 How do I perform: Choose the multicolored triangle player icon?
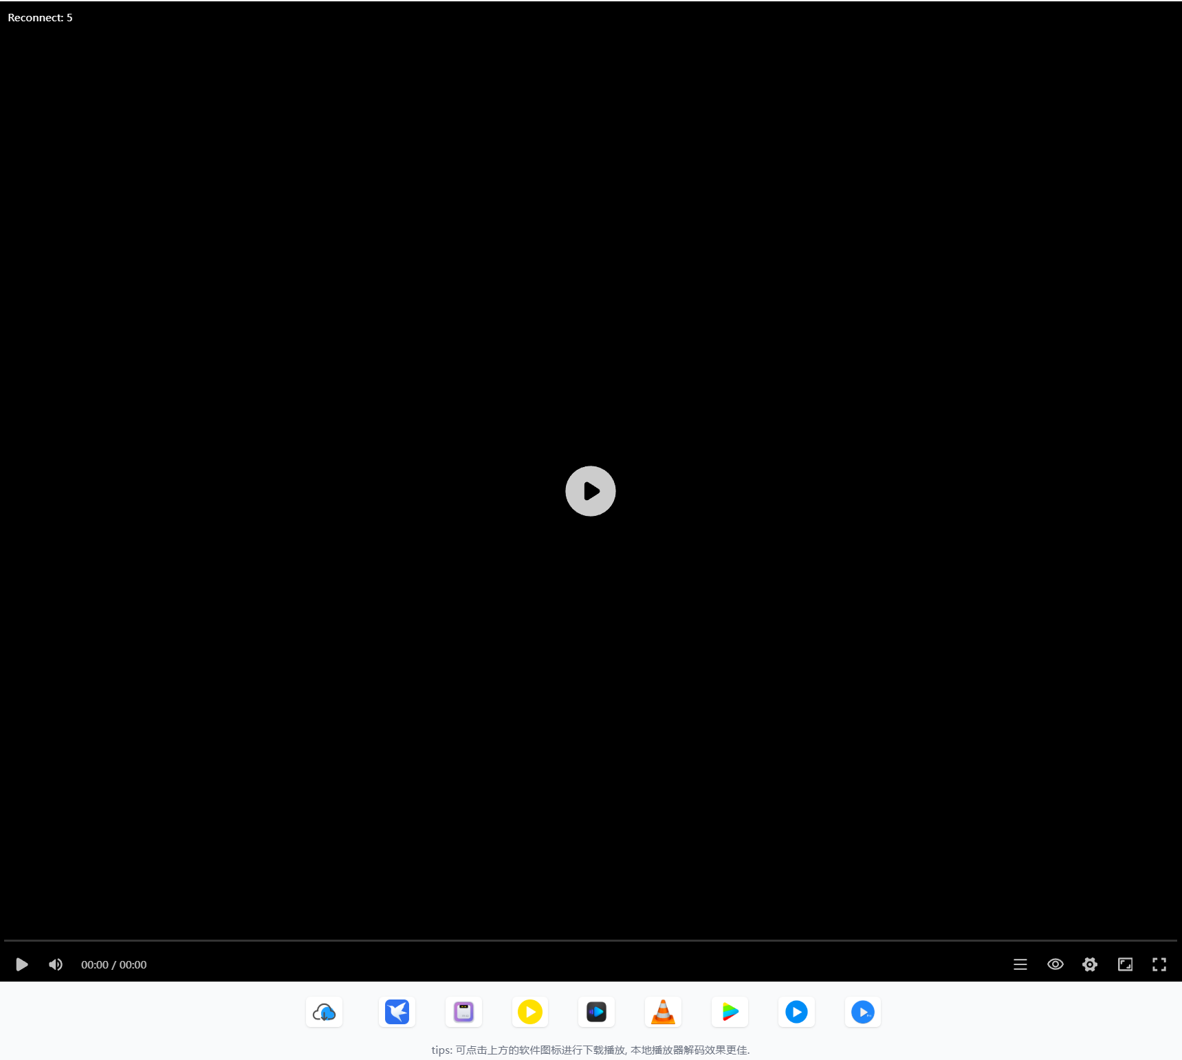pos(730,1012)
